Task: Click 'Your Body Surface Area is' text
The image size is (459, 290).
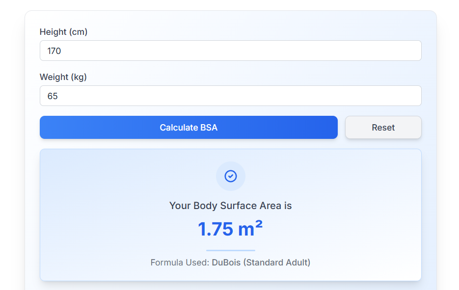Action: [x=230, y=206]
